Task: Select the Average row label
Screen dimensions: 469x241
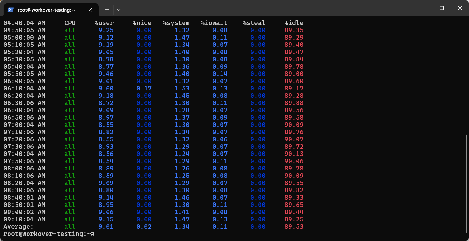Action: pos(18,226)
